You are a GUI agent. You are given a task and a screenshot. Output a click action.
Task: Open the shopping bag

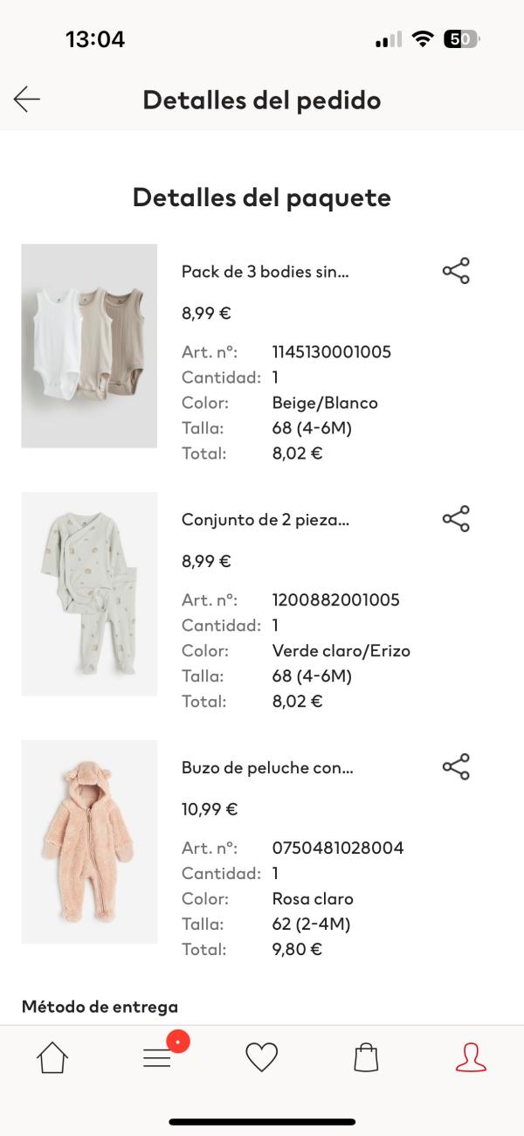[x=366, y=1057]
